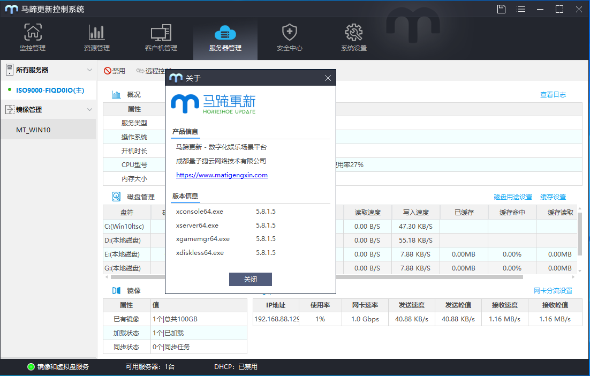This screenshot has height=376, width=590.
Task: Collapse the 所有服务器 server list
Action: coord(89,70)
